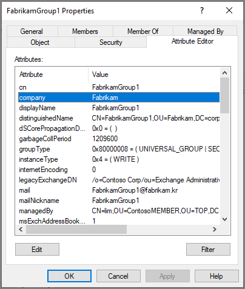
Task: Select the msExchAddressBook... attribute row
Action: pos(119,221)
